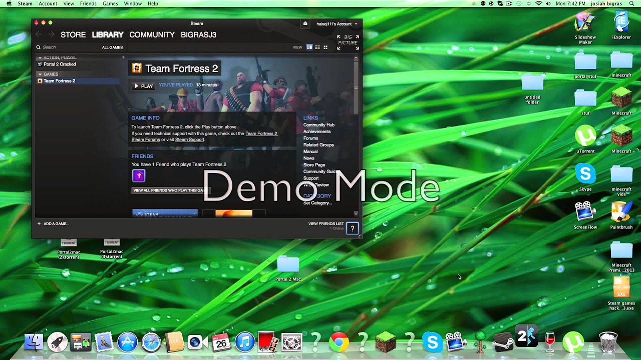The width and height of the screenshot is (641, 360).
Task: Open the STORE tab
Action: 73,34
